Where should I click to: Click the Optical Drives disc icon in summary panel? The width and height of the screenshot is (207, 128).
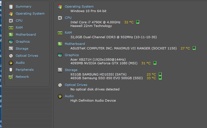pos(60,85)
